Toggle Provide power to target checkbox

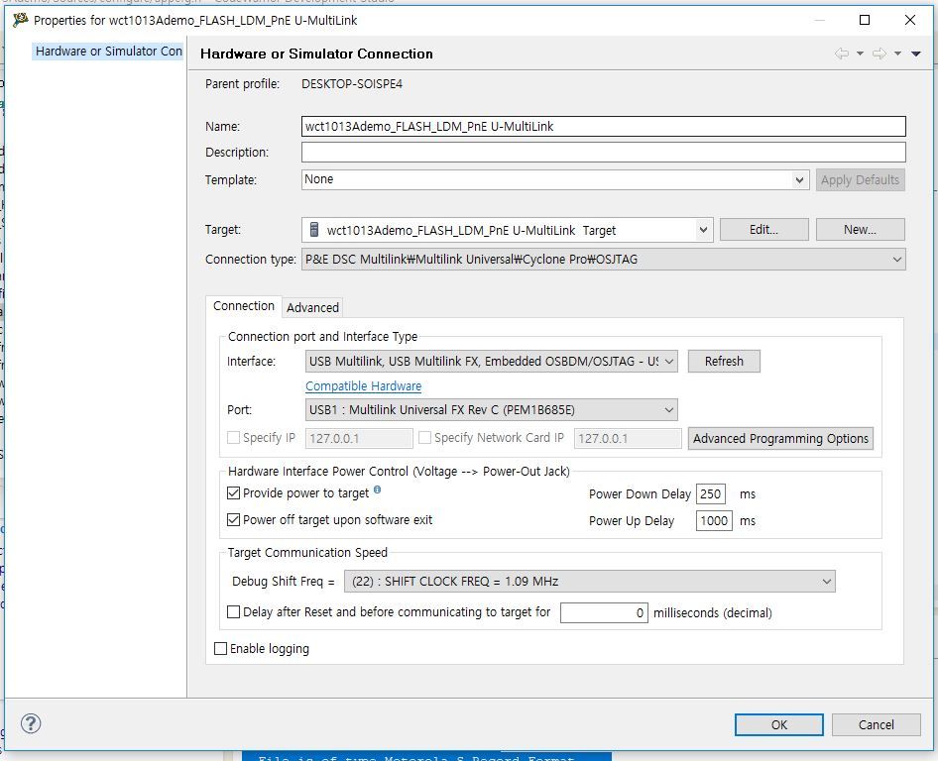(x=234, y=493)
